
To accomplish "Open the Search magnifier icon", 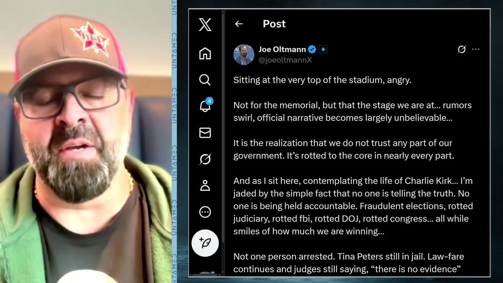I will 205,80.
